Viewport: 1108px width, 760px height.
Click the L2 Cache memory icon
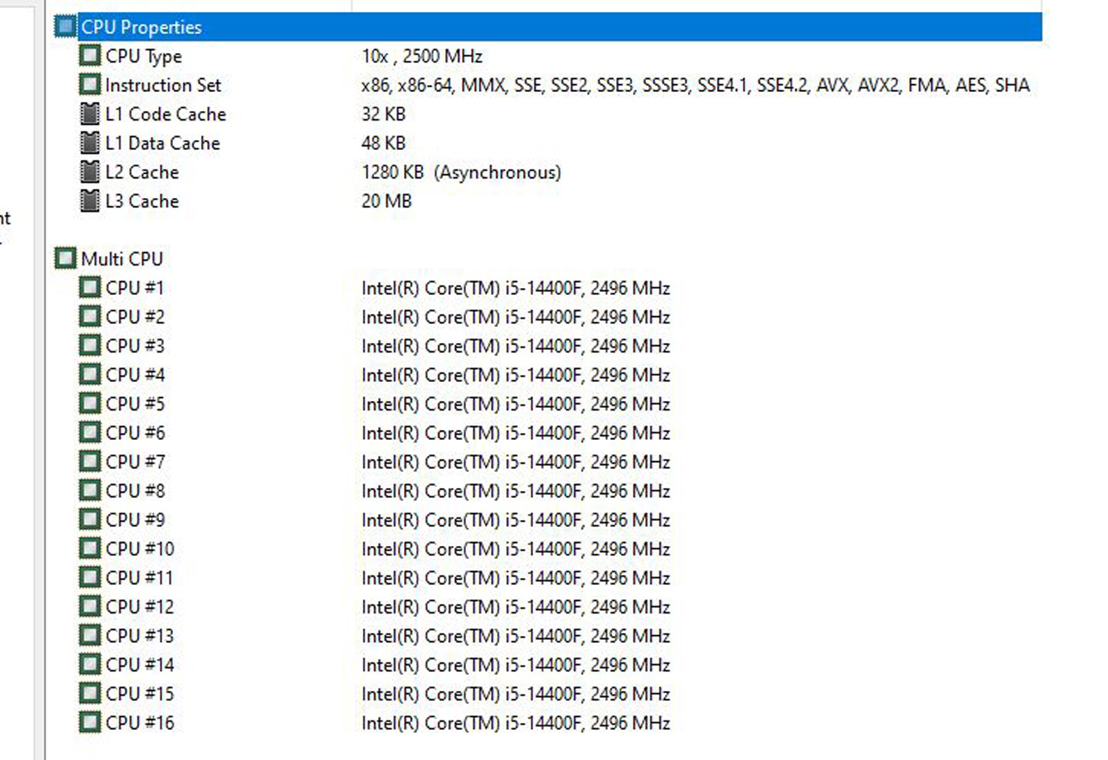[x=90, y=172]
